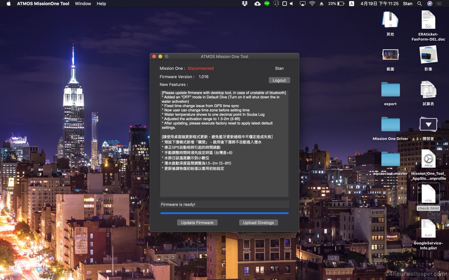The image size is (449, 280).
Task: Log out with the Logout button
Action: [279, 80]
